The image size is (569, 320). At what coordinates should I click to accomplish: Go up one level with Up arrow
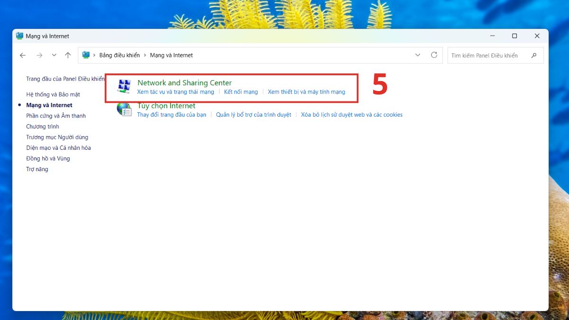(68, 55)
